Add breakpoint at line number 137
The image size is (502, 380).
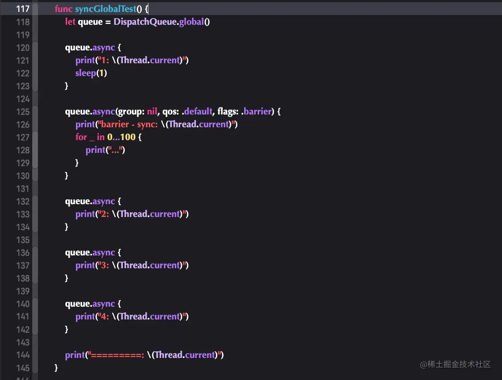(x=23, y=265)
